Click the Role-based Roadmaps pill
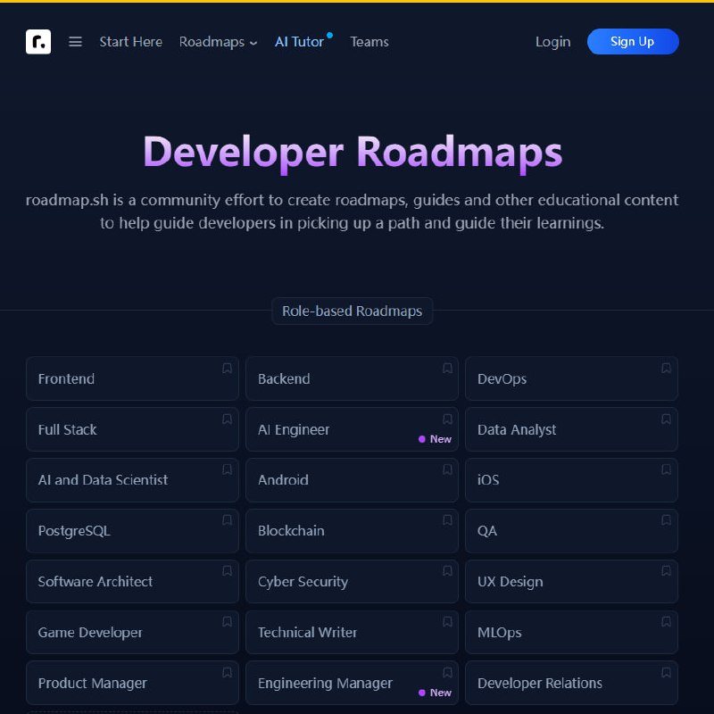714x714 pixels. 353,311
